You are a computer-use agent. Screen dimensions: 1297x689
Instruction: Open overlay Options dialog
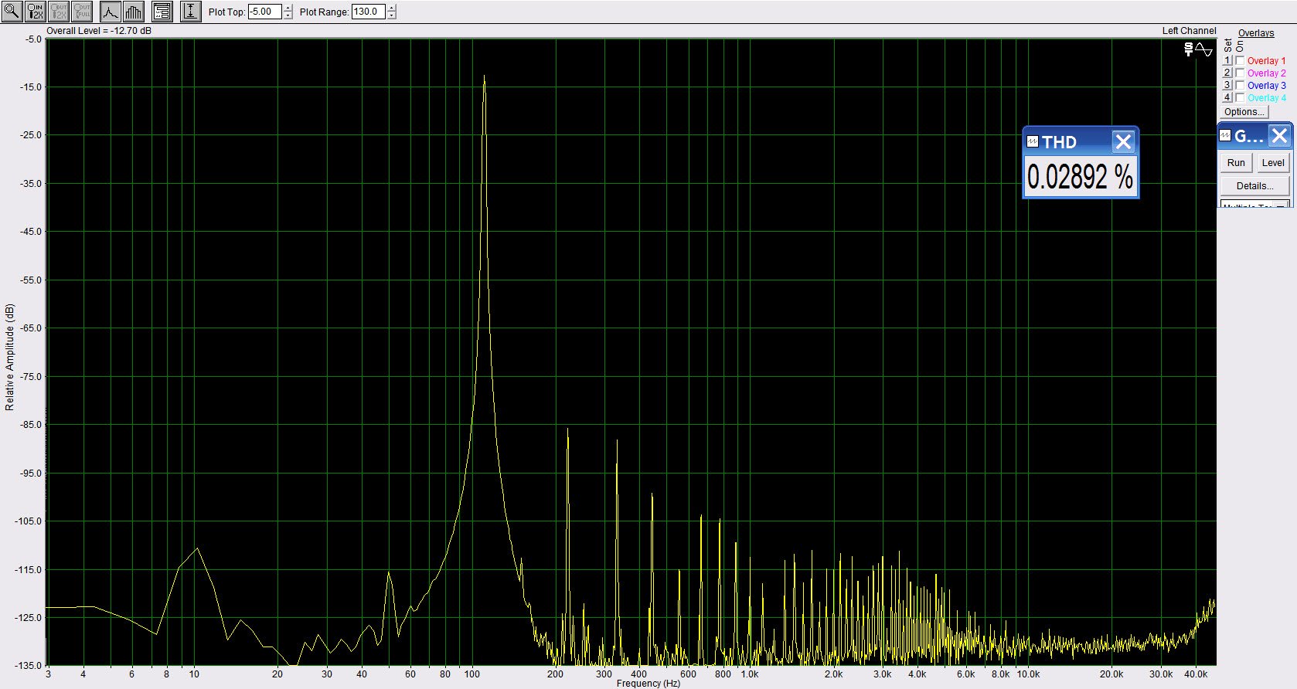(x=1244, y=112)
